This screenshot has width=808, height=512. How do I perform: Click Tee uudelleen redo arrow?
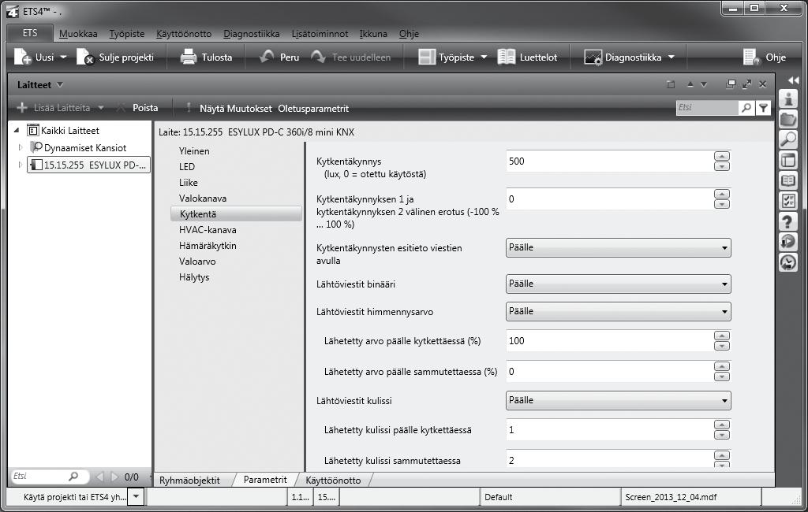319,57
